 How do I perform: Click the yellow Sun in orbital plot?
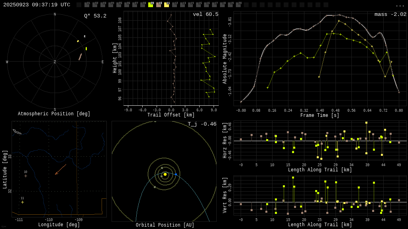165,174
